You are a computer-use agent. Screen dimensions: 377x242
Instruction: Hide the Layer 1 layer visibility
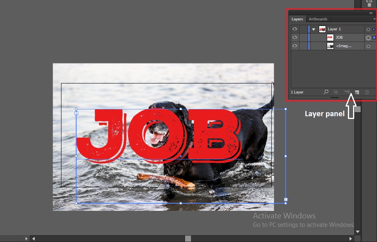(x=294, y=29)
